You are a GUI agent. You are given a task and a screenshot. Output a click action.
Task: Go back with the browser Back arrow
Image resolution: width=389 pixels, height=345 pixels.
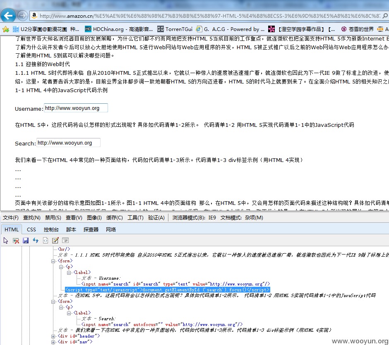pos(8,16)
